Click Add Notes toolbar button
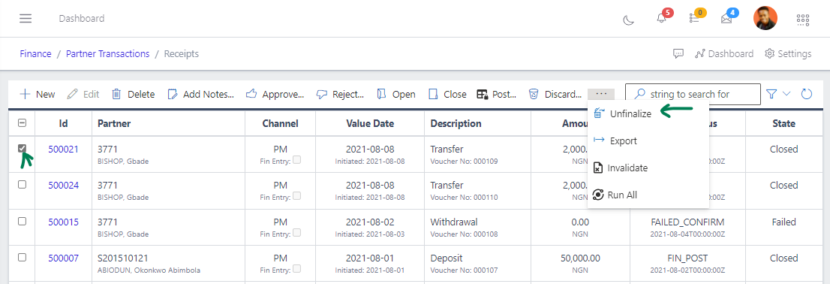 [200, 95]
